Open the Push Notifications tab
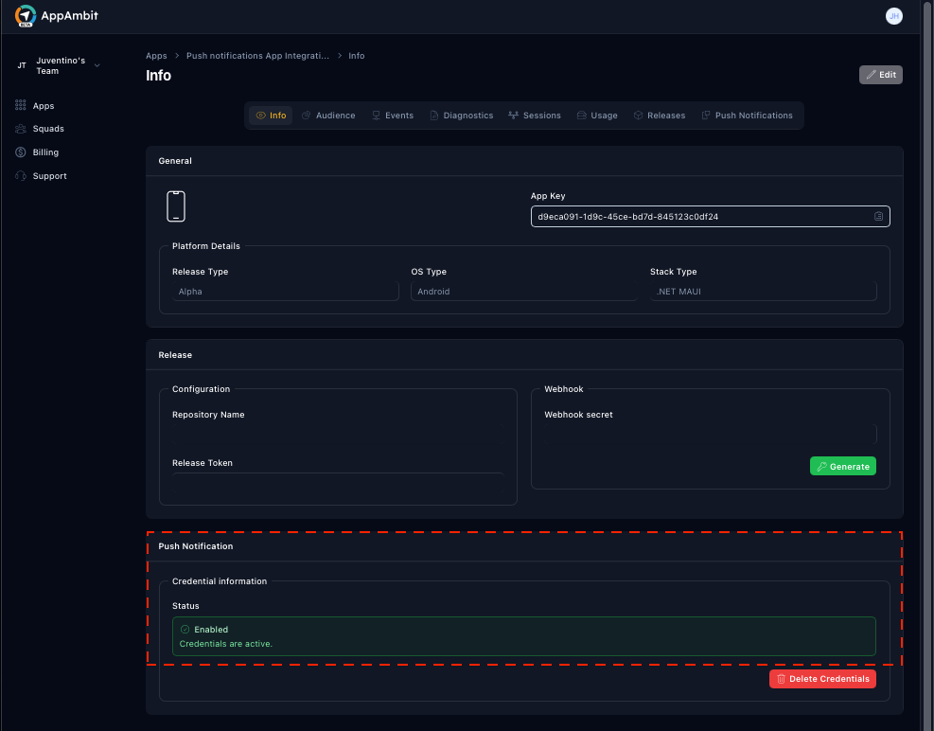Image resolution: width=934 pixels, height=731 pixels. [747, 115]
